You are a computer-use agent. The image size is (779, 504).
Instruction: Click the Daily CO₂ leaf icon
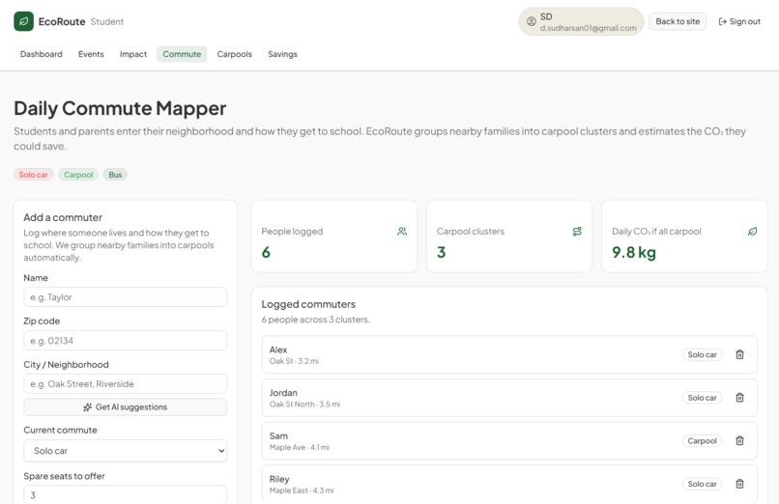tap(752, 231)
